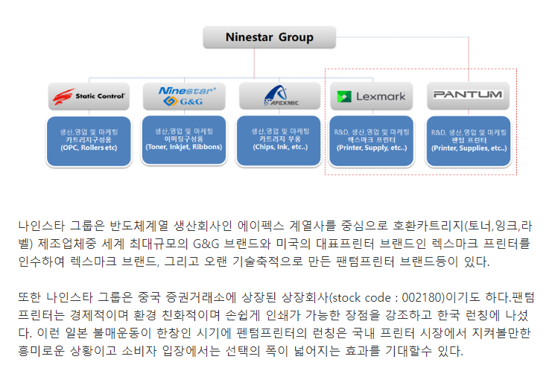Select the Ninestar G&G logo box
Image resolution: width=555 pixels, height=371 pixels.
tap(184, 96)
